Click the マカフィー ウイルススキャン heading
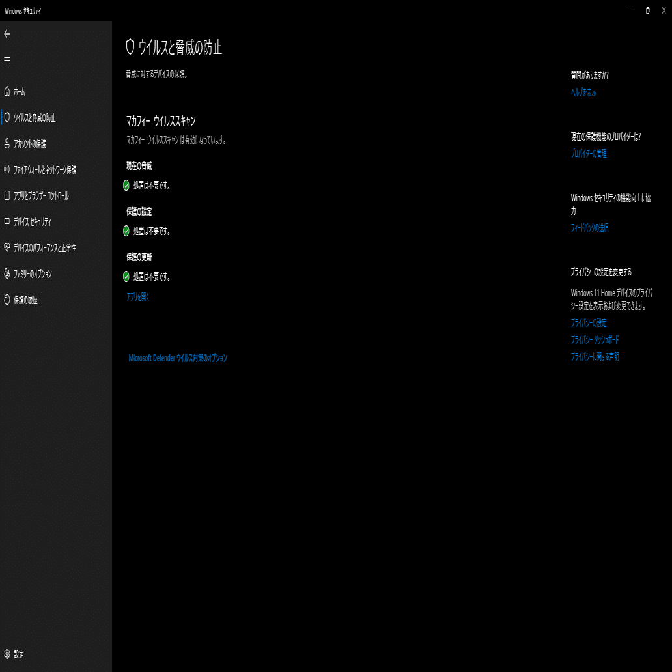Screen dimensions: 672x672 tap(161, 121)
